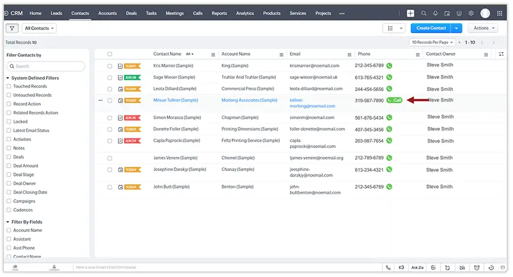The width and height of the screenshot is (513, 277).
Task: Click the quick create plus icon
Action: click(410, 14)
